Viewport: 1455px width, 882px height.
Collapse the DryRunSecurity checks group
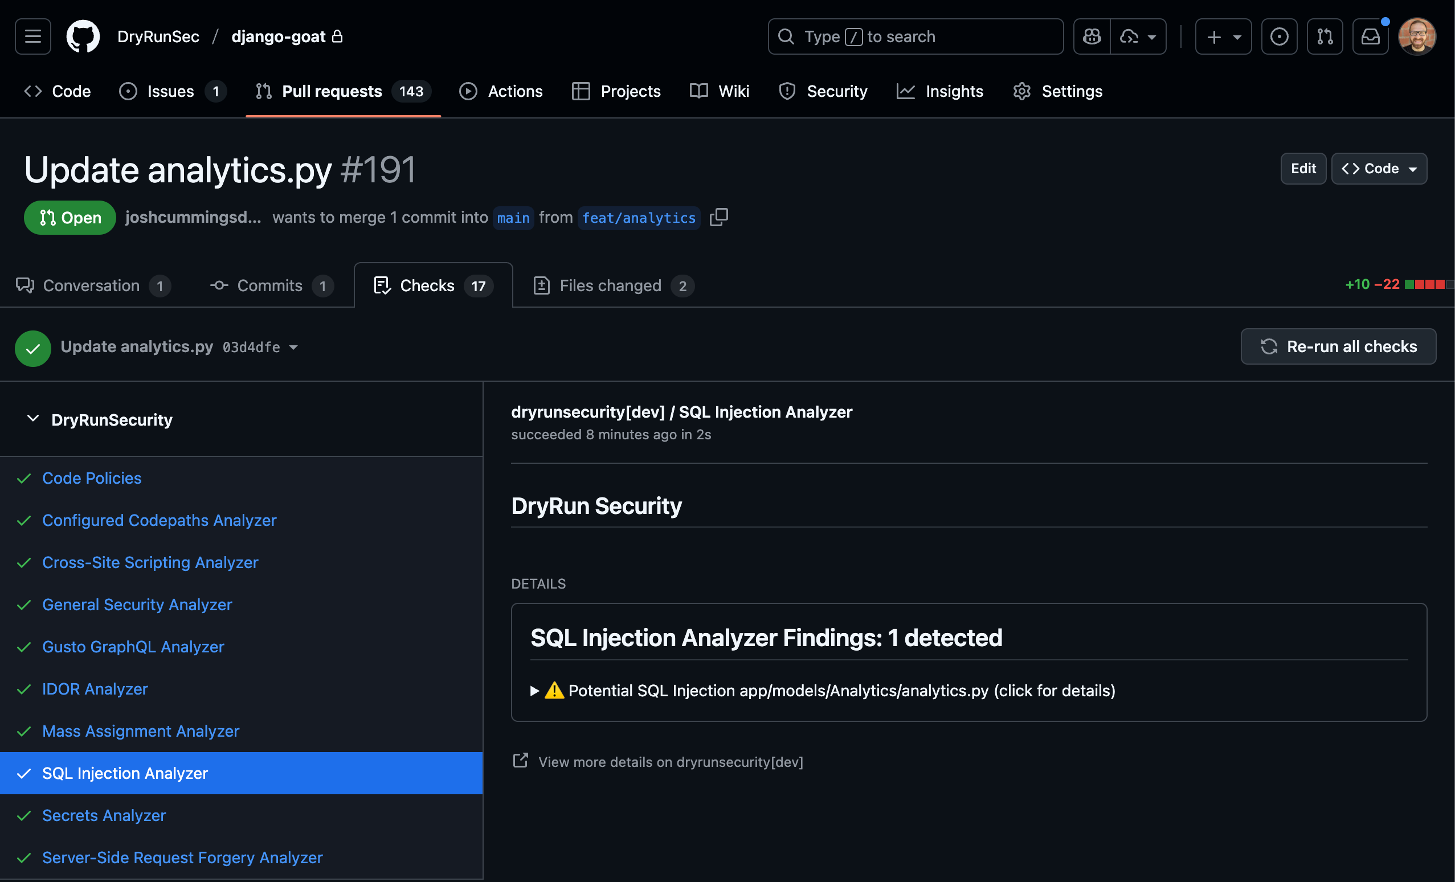coord(33,419)
